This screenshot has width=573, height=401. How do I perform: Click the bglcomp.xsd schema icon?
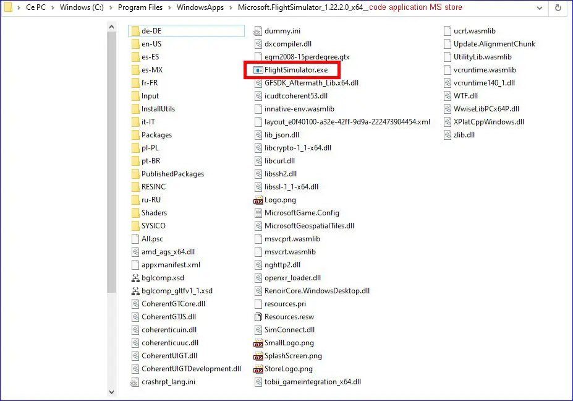coord(135,278)
